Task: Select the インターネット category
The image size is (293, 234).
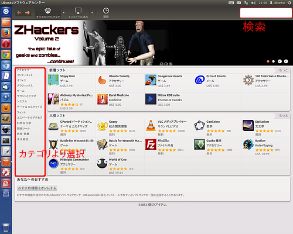Action: (25, 75)
